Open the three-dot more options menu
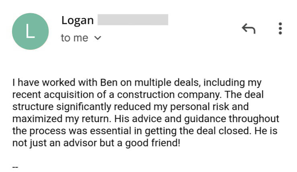This screenshot has height=172, width=297. point(280,29)
